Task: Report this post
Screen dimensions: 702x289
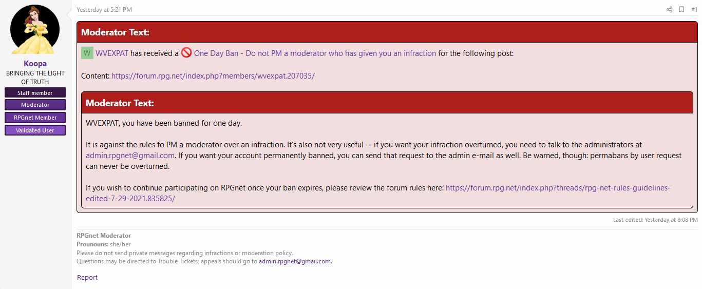Action: (x=87, y=278)
